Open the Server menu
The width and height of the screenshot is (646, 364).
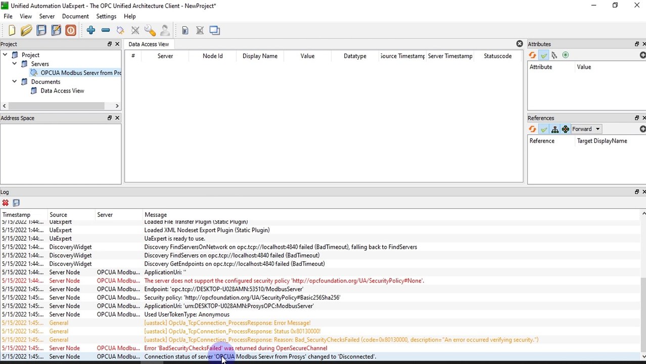[x=47, y=16]
